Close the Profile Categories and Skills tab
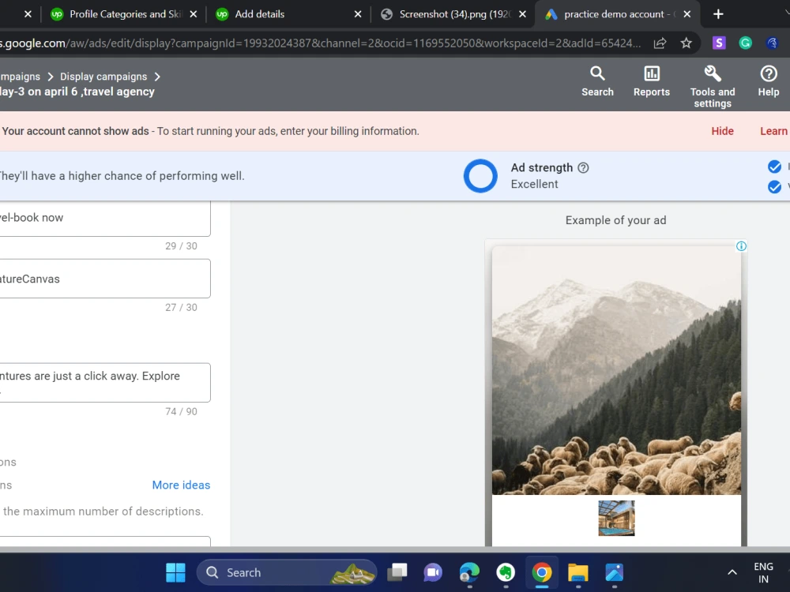Viewport: 790px width, 592px height. tap(193, 14)
